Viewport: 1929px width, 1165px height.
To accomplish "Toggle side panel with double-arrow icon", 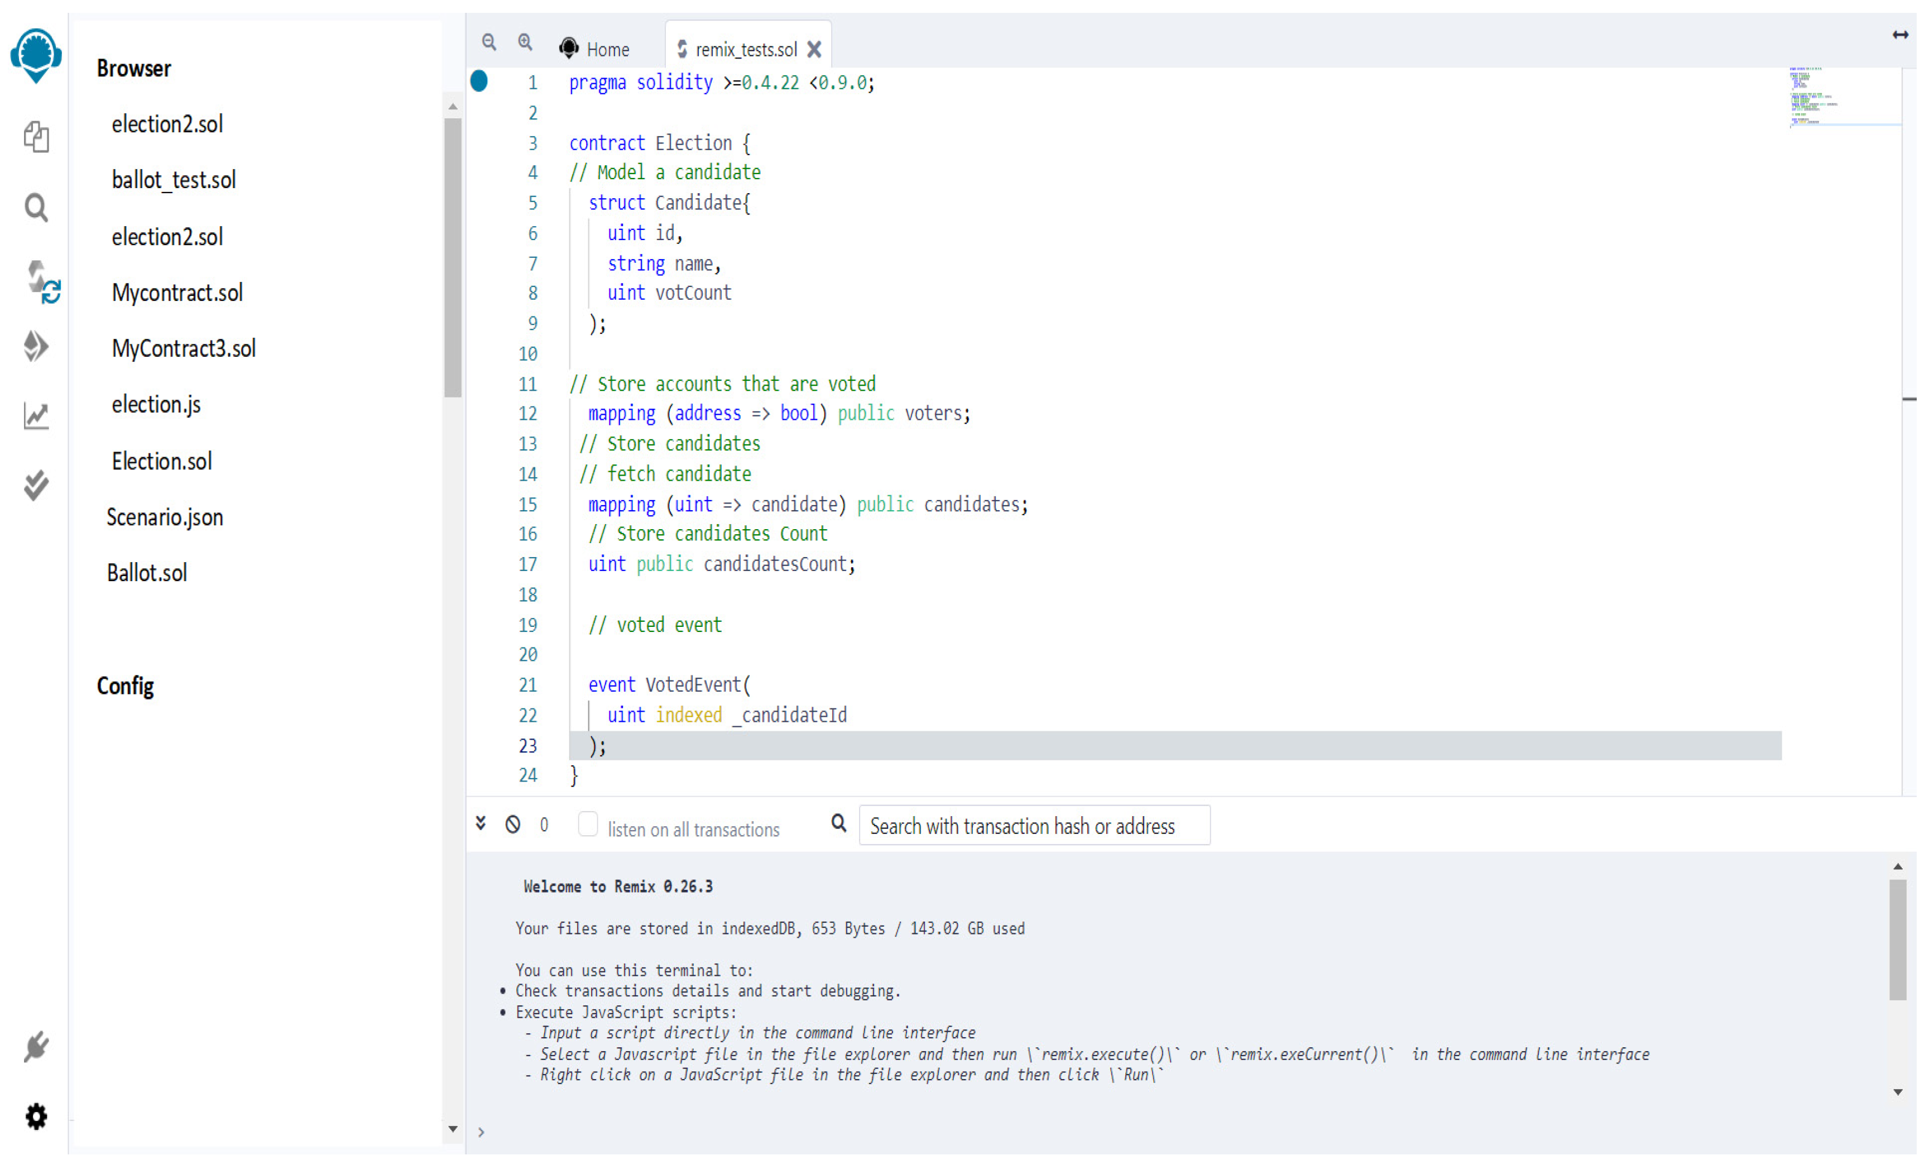I will pos(1900,35).
